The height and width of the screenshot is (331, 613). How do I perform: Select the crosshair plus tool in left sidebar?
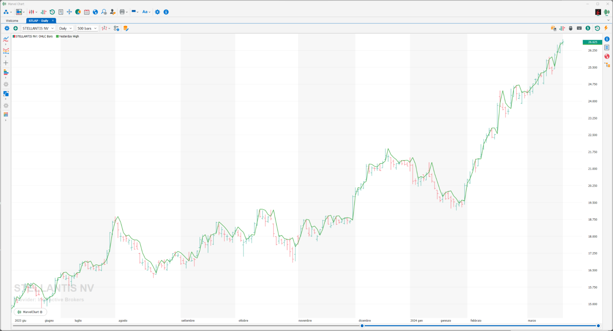tap(6, 63)
